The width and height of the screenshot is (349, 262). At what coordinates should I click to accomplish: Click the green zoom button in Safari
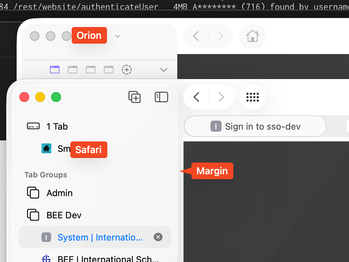(56, 97)
